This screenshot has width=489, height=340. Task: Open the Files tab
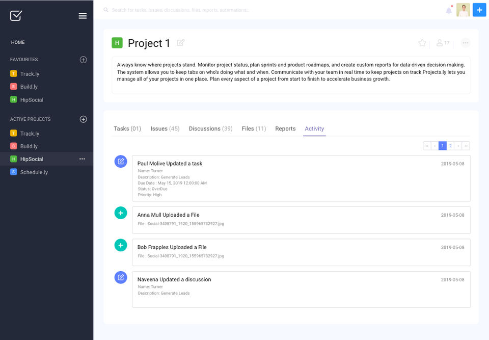[x=254, y=128]
